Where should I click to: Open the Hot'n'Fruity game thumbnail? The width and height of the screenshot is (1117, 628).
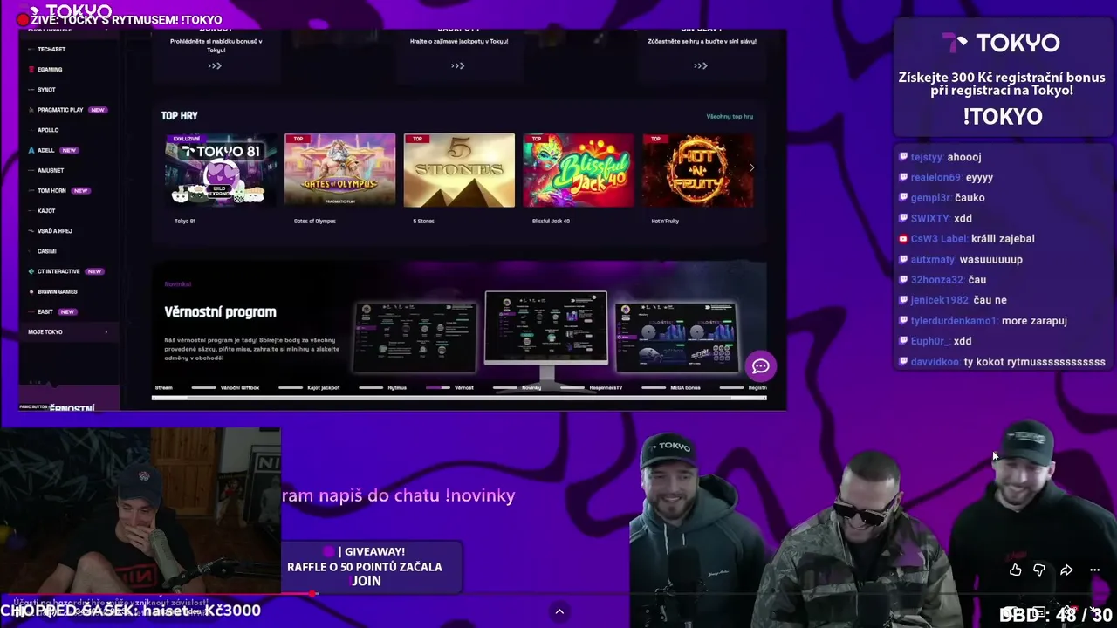697,170
